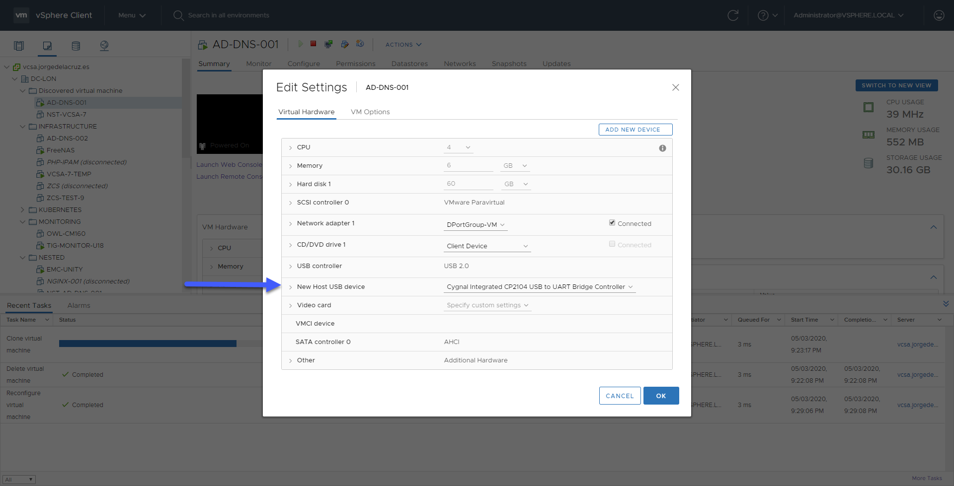The height and width of the screenshot is (486, 954).
Task: Select the VMs and Templates view icon
Action: [x=47, y=46]
